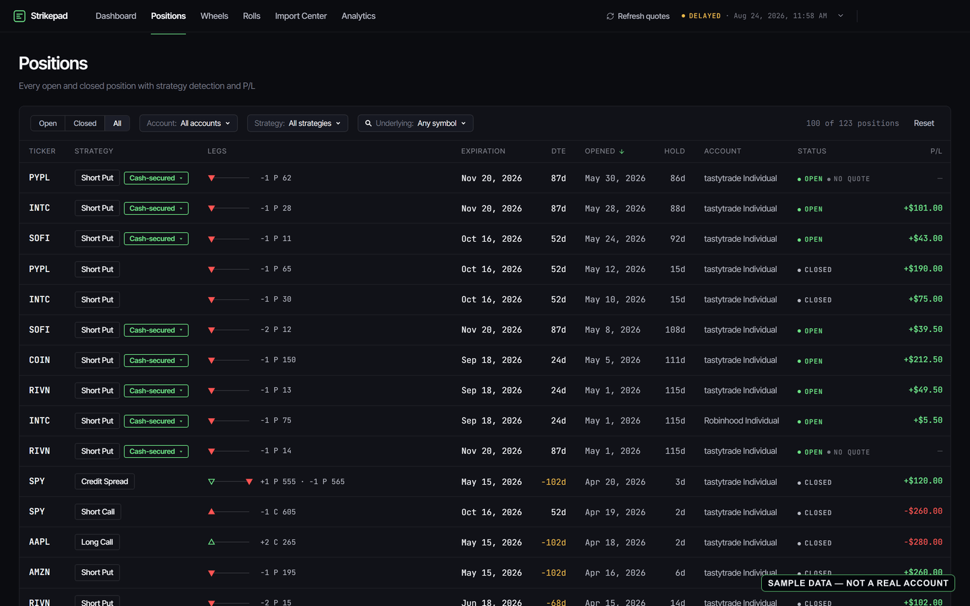Click the put leg marker for SOFI 11

point(212,239)
